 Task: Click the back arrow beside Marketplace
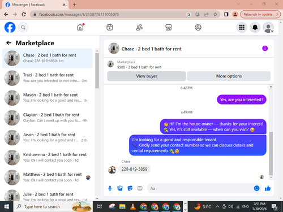click(x=8, y=43)
